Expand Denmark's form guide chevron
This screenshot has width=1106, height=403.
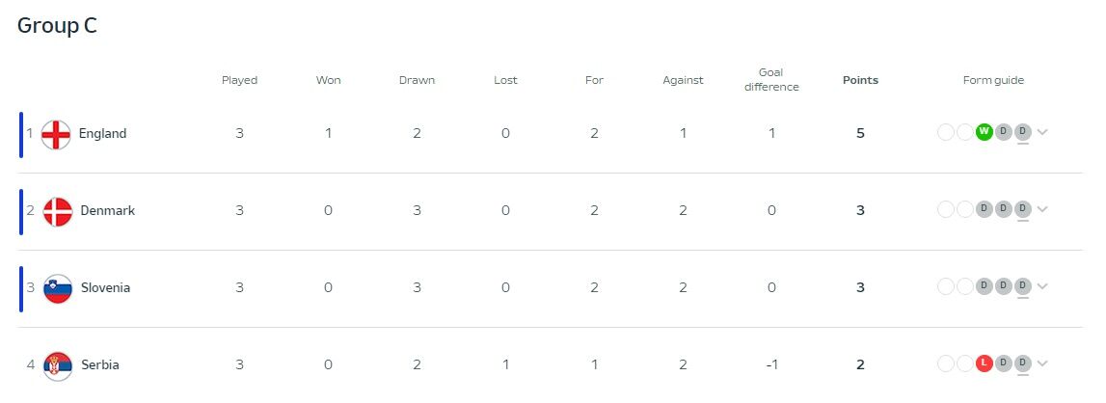point(1042,210)
